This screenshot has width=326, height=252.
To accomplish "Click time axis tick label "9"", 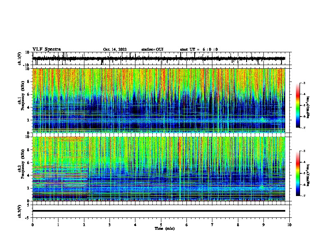I will [x=263, y=224].
